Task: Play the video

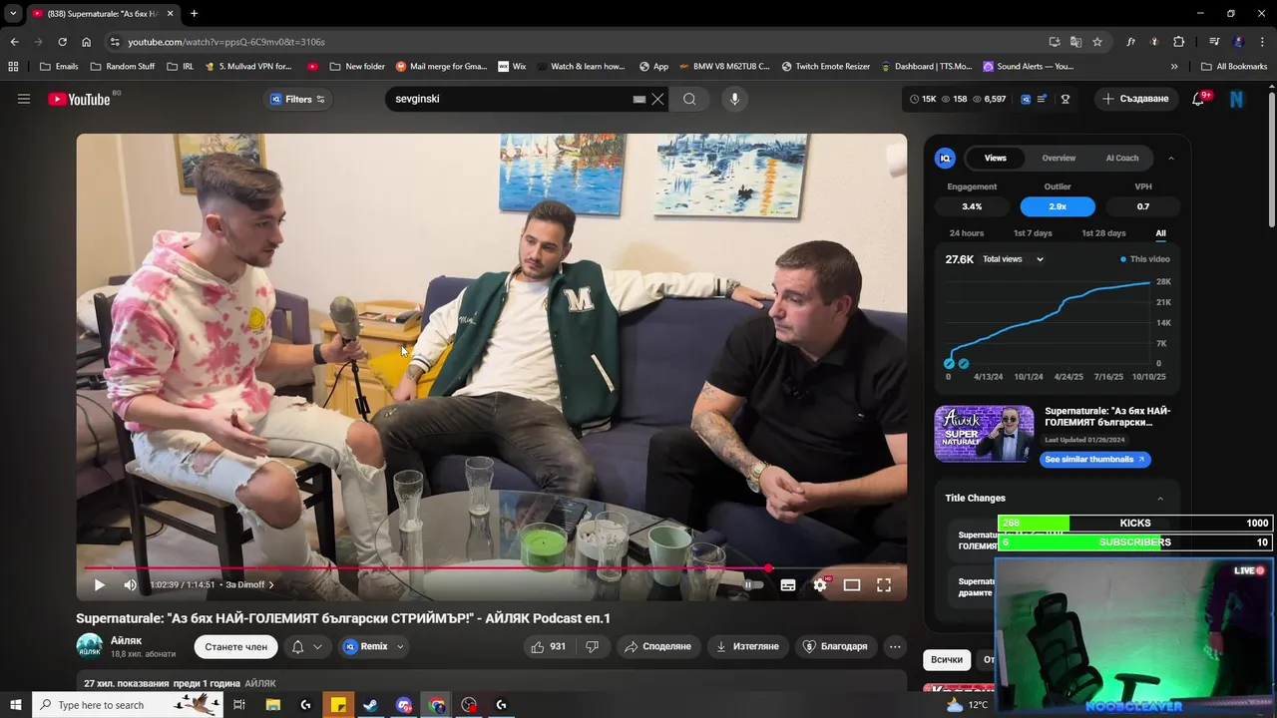Action: 99,585
